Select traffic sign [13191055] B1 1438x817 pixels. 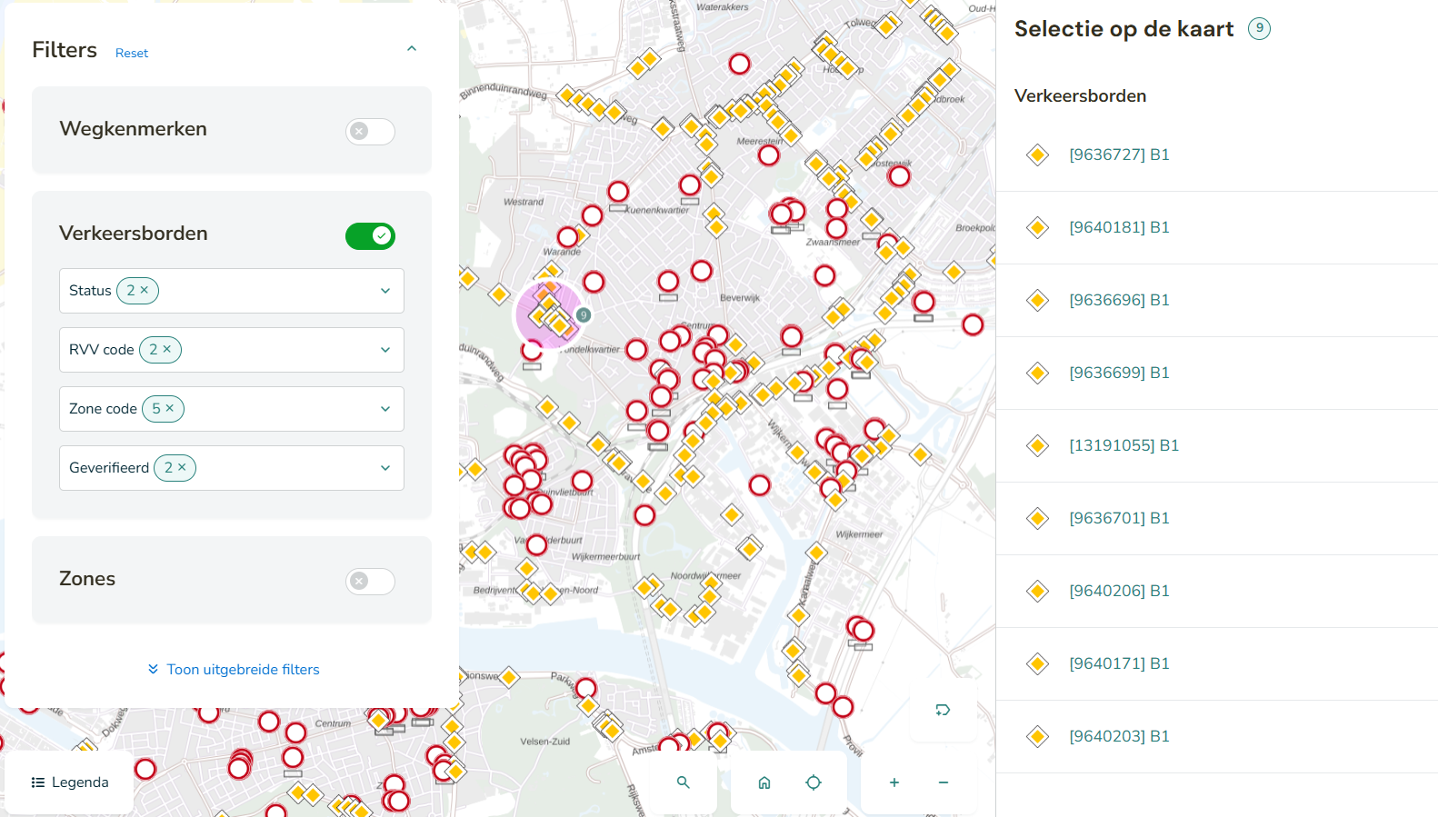[x=1123, y=445]
